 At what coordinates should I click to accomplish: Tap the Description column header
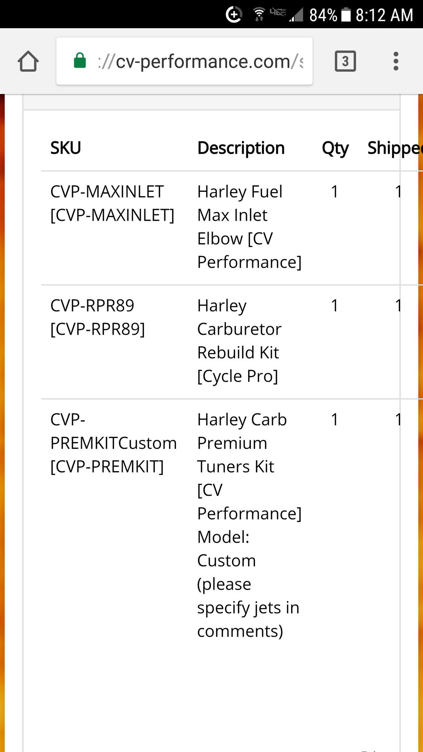tap(241, 148)
